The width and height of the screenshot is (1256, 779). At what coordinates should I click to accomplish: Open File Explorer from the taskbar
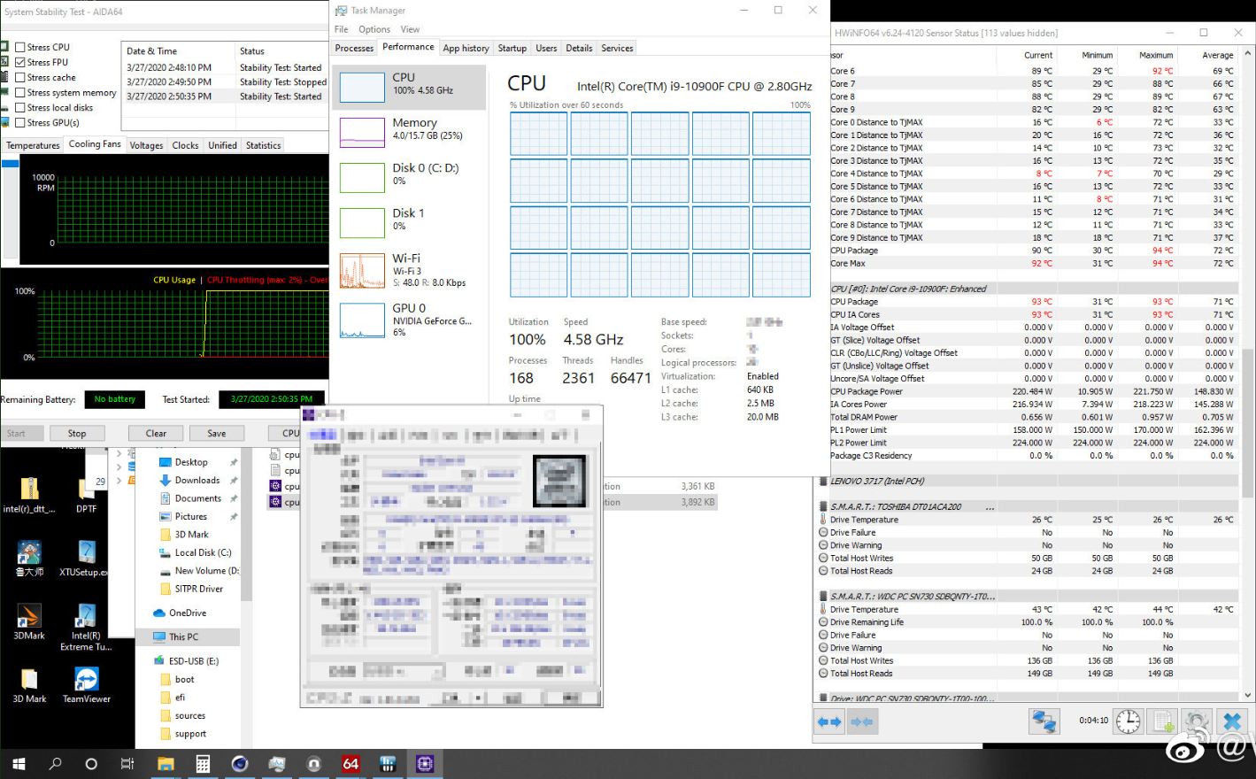coord(166,764)
